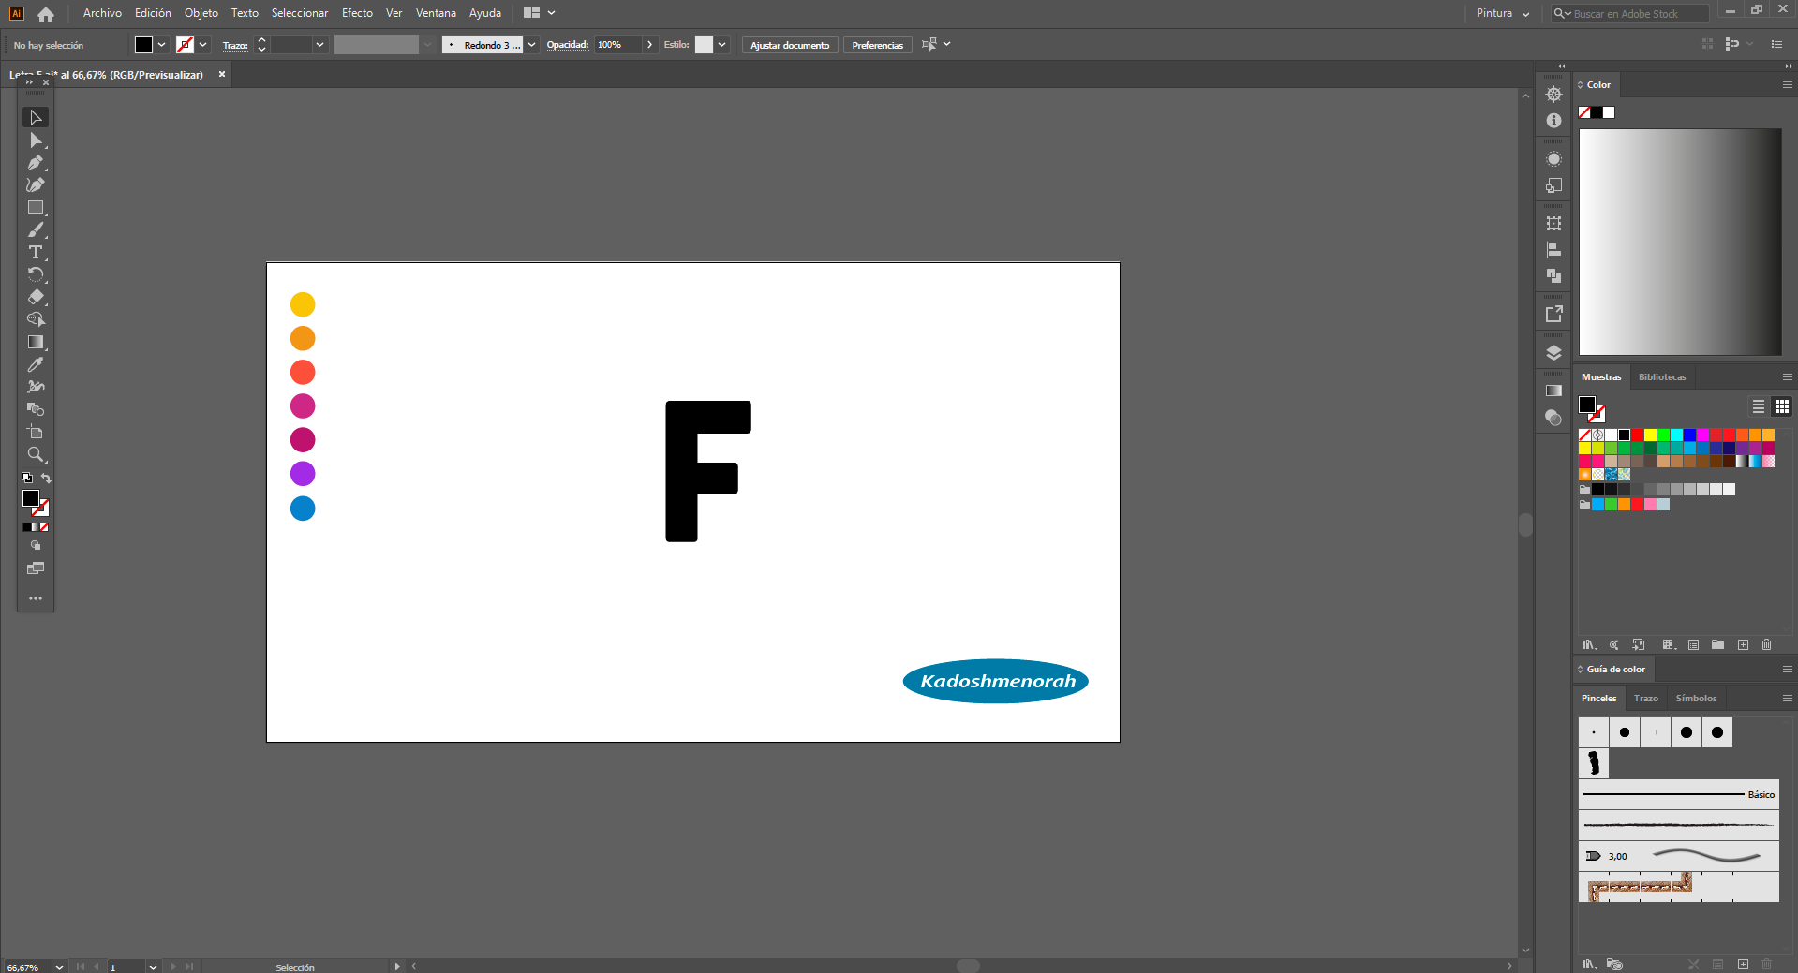Screen dimensions: 1798x973
Task: Select the Eraser tool
Action: click(36, 298)
